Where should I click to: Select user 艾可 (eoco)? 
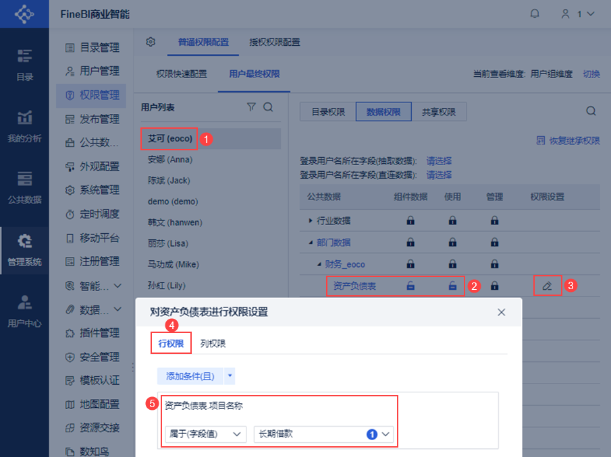coord(211,139)
